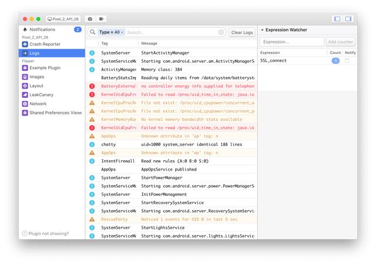Click info icon on IntentFirewall row
The width and height of the screenshot is (376, 264).
tap(92, 161)
